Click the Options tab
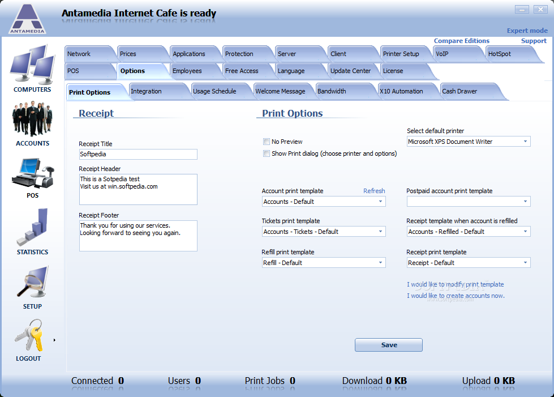Screen dimensions: 554x397 [x=141, y=71]
